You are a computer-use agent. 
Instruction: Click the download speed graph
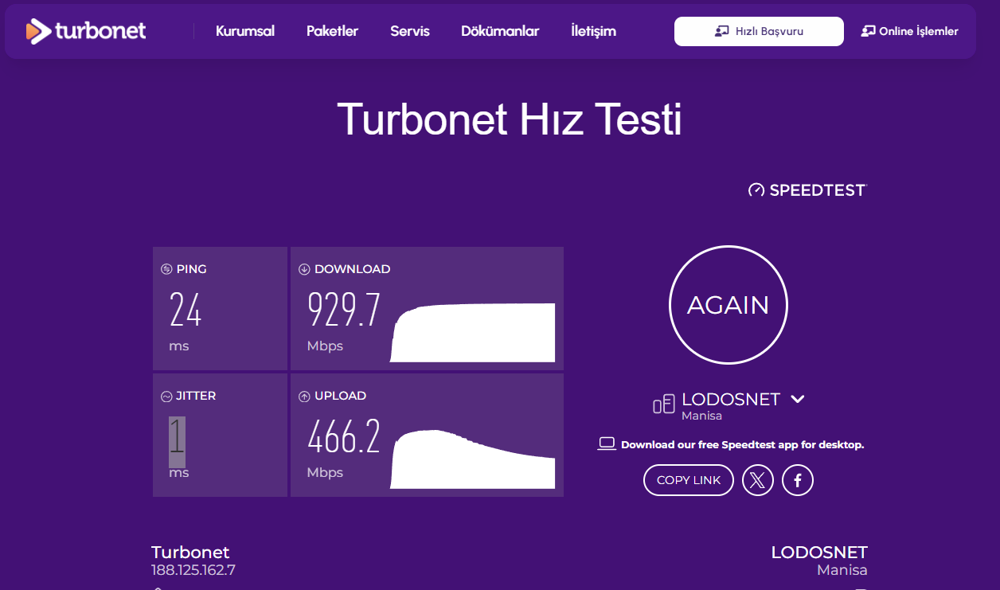point(473,333)
